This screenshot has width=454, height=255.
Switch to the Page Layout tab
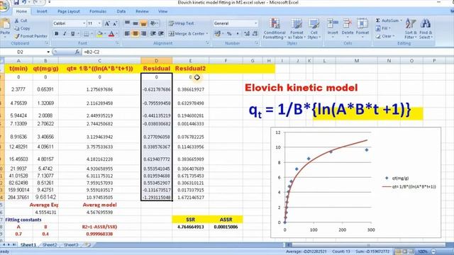[69, 11]
